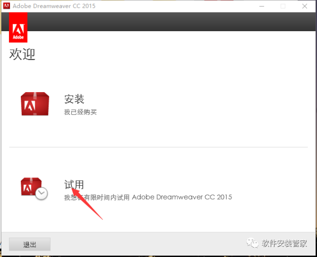This screenshot has width=317, height=257.
Task: Close the Dreamweaver installer window
Action: point(306,6)
